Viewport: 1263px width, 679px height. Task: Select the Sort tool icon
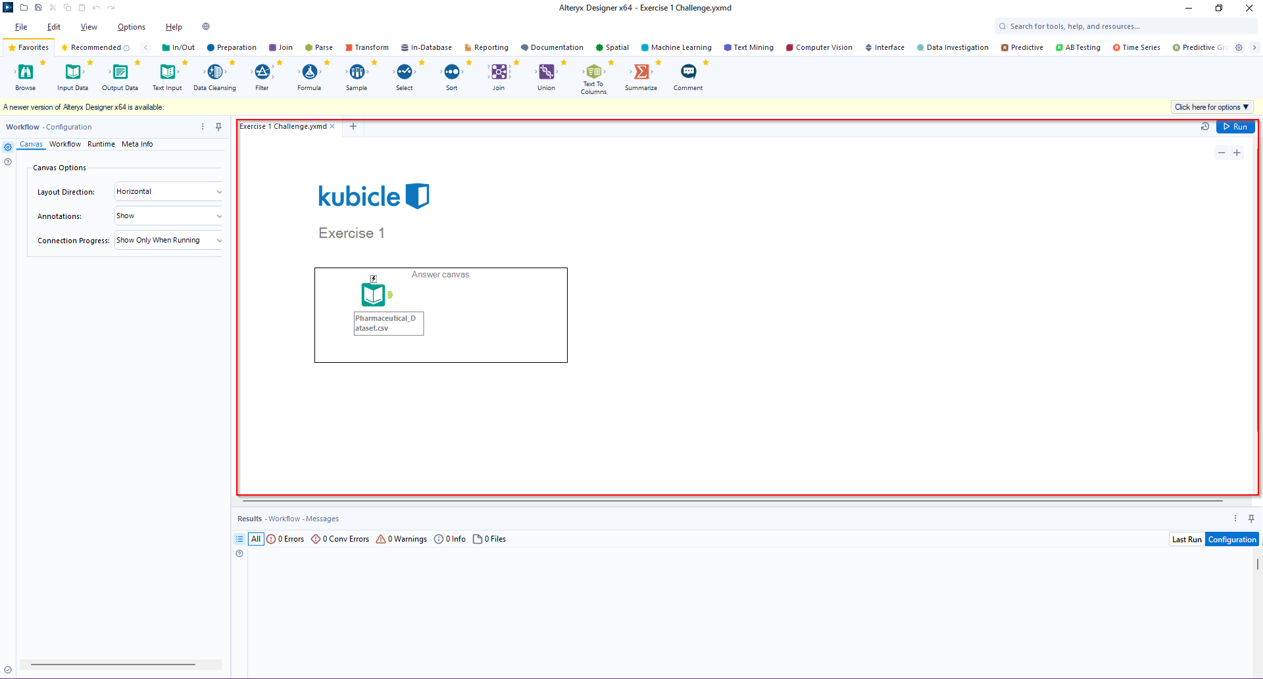(x=452, y=72)
